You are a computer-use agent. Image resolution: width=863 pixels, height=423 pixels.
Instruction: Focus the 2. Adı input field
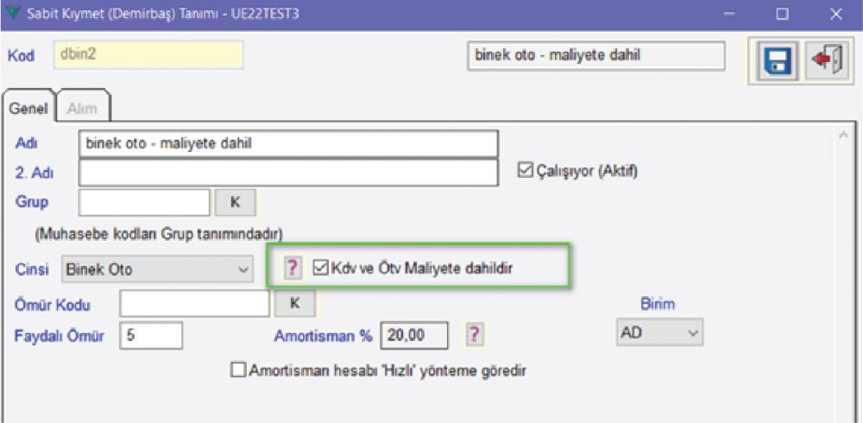click(287, 173)
